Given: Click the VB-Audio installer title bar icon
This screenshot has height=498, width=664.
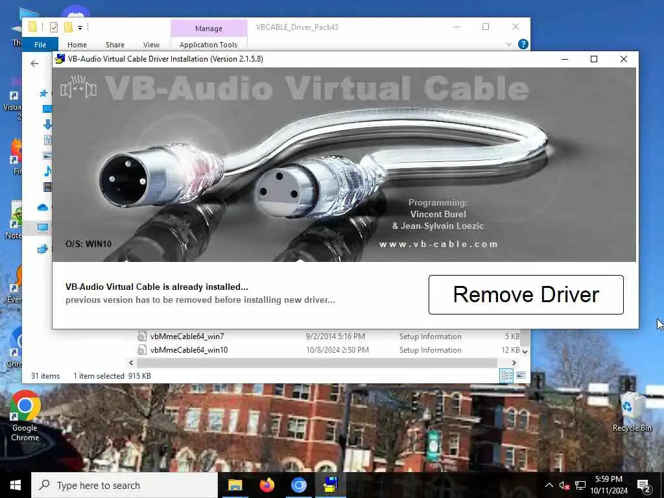Looking at the screenshot, I should pyautogui.click(x=60, y=59).
